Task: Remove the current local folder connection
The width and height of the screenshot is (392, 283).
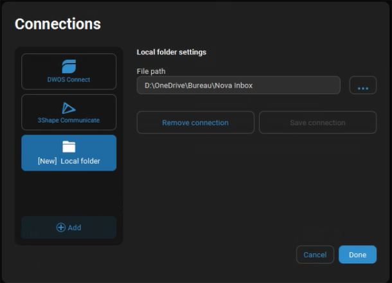Action: point(195,123)
